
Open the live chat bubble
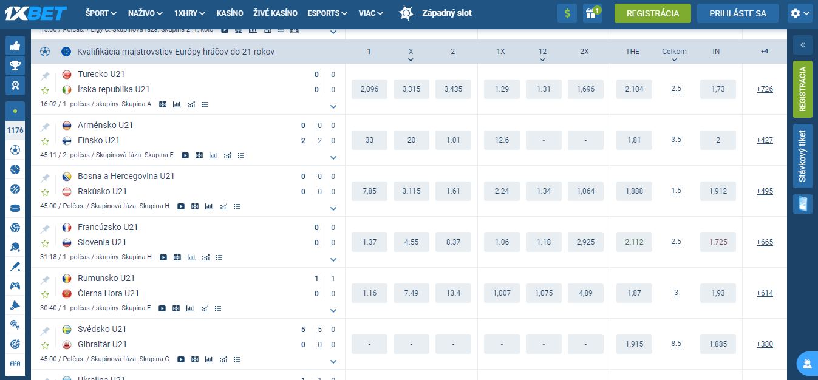pyautogui.click(x=806, y=364)
